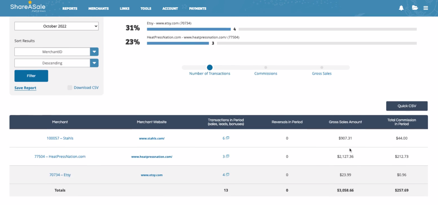Image resolution: width=438 pixels, height=205 pixels.
Task: Open the hamburger menu icon
Action: tap(426, 8)
